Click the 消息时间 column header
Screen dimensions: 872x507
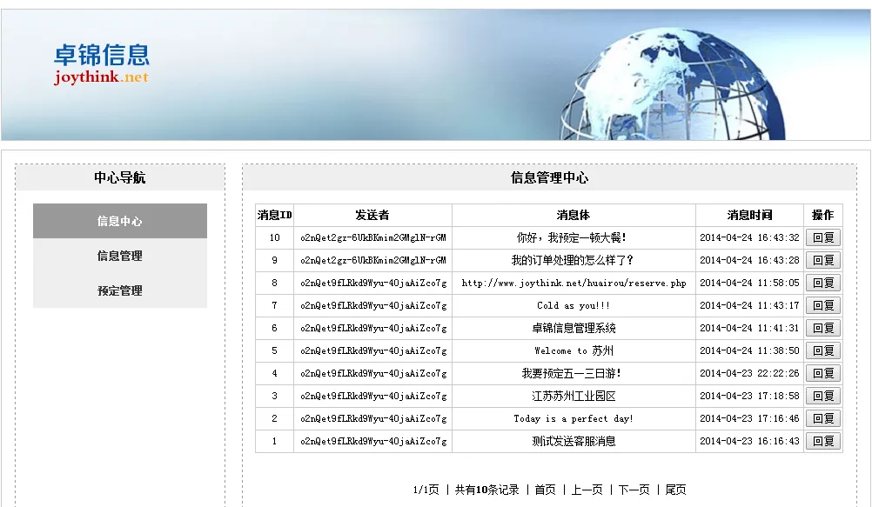pyautogui.click(x=749, y=215)
